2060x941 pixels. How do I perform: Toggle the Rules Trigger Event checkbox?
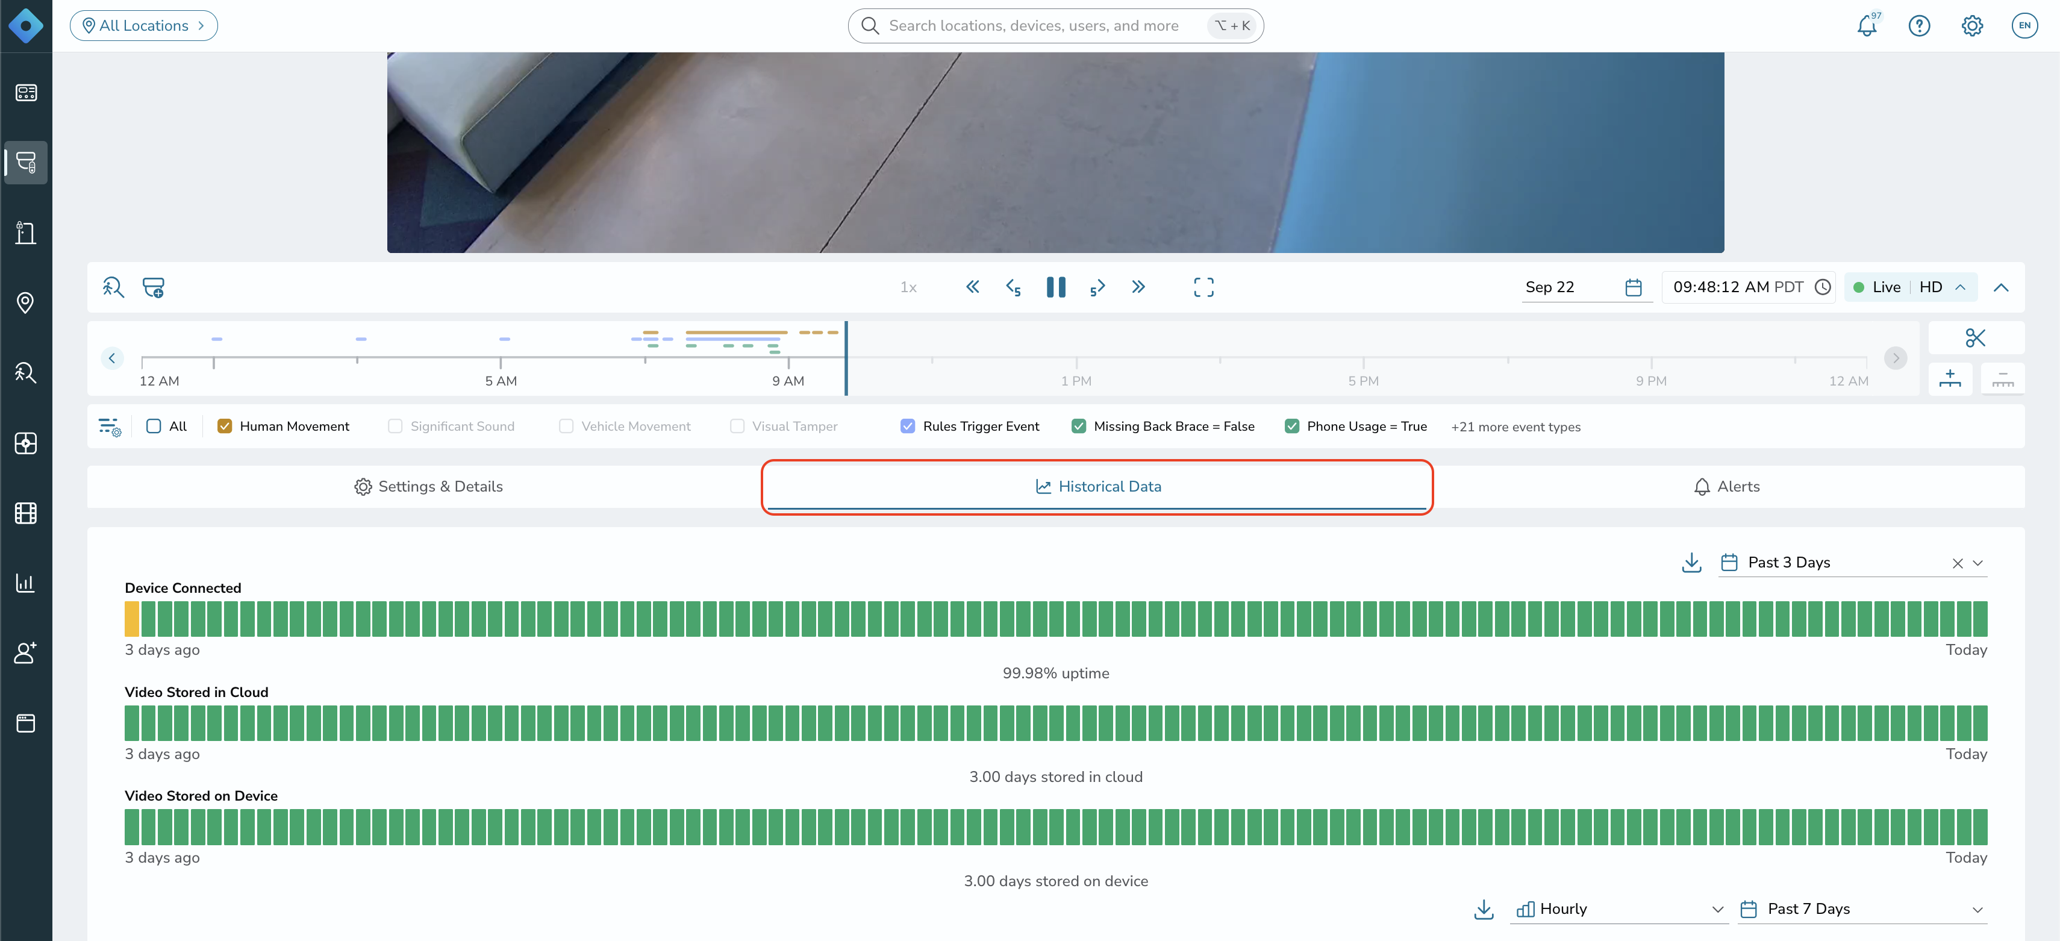tap(908, 426)
